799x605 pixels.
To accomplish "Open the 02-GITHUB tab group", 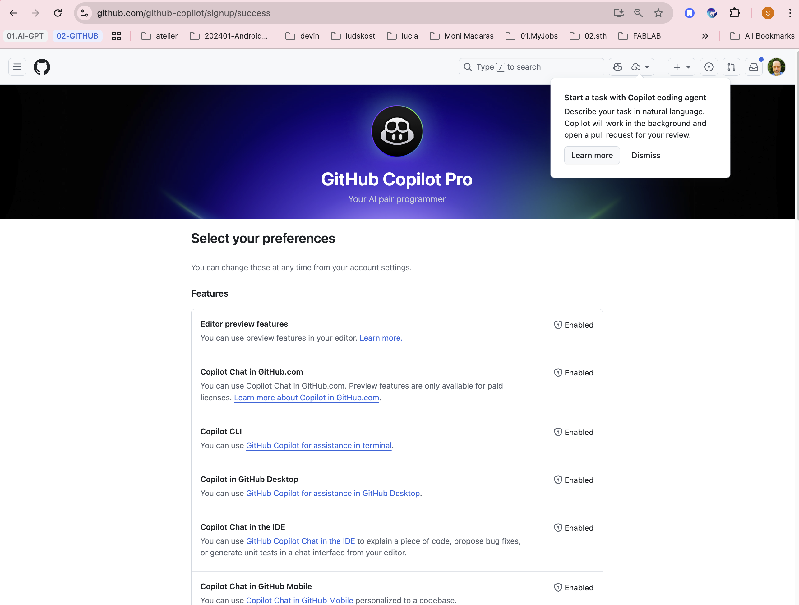I will (77, 36).
